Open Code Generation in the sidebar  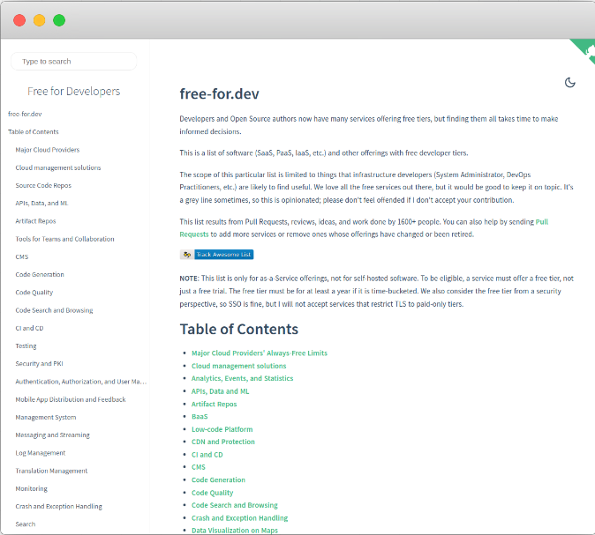[40, 274]
